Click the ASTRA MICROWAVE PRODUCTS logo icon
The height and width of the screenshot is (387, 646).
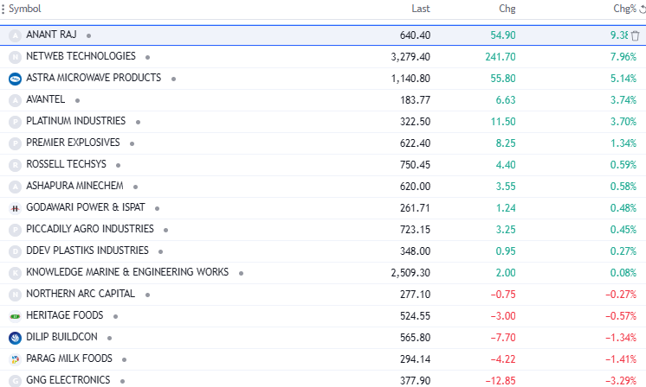point(15,79)
